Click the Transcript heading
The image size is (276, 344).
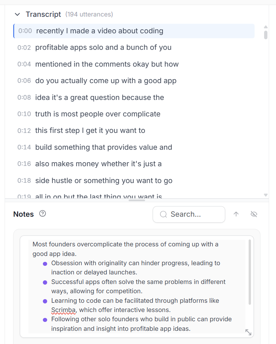pos(43,14)
